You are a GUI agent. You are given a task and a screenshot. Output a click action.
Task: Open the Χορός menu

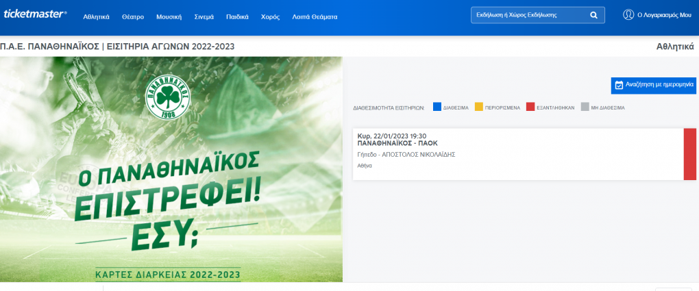coord(271,17)
